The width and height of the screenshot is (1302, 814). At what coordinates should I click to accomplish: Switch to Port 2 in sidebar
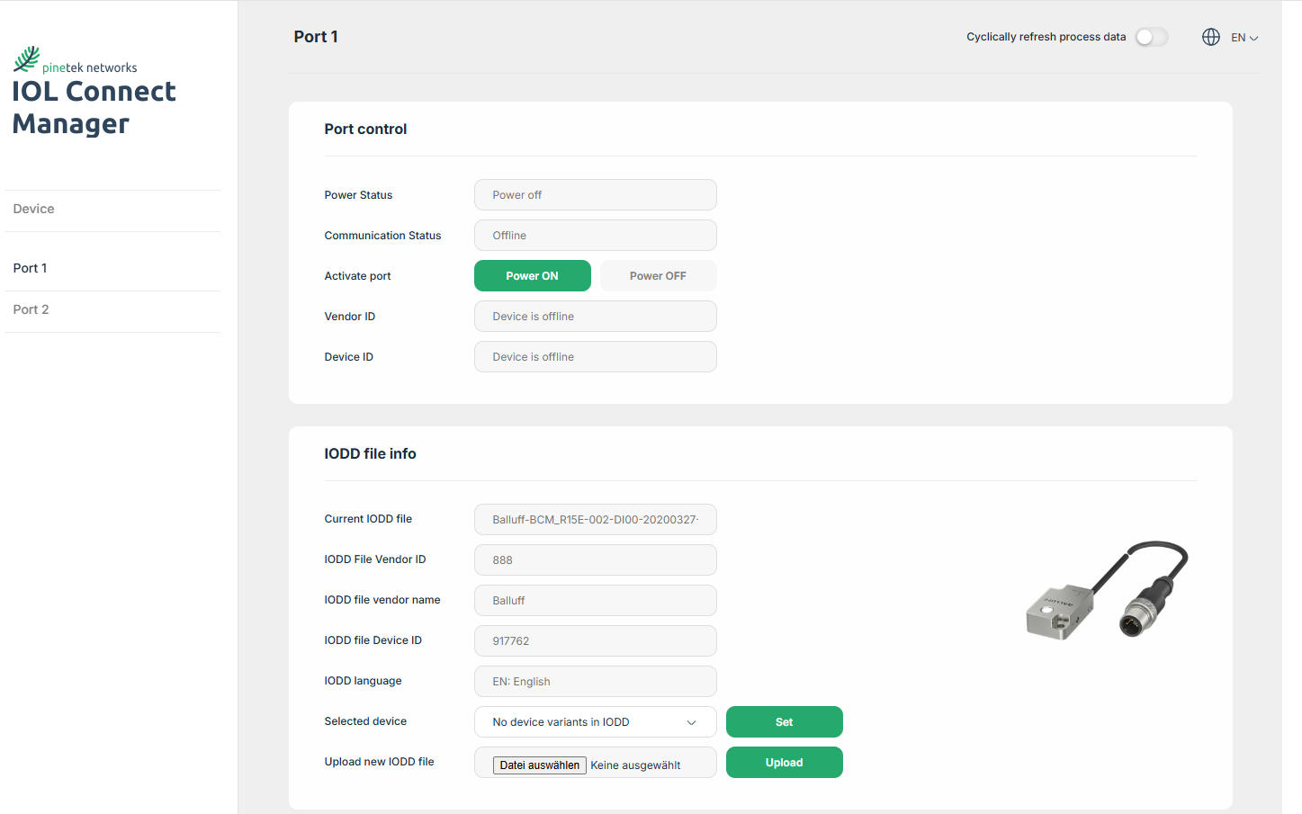31,309
